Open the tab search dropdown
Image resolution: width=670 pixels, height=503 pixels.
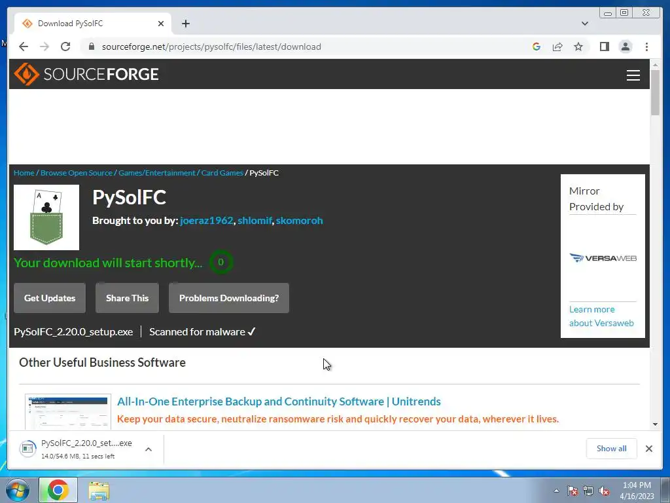584,24
